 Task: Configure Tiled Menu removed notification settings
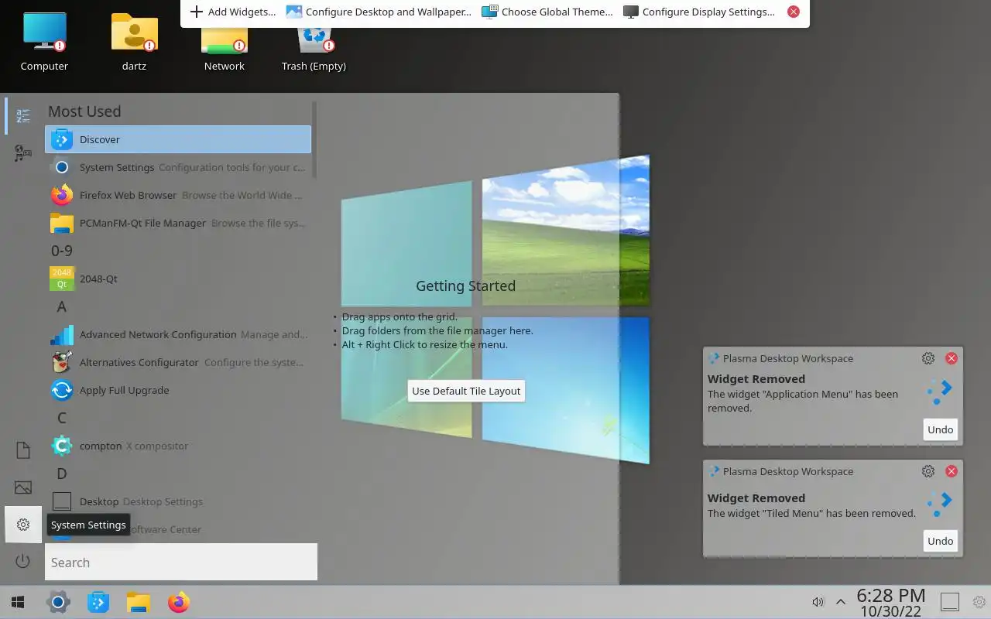coord(928,471)
